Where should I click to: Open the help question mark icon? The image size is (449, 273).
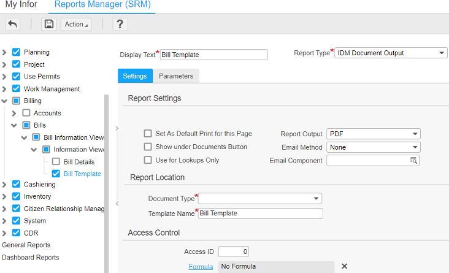coord(120,25)
